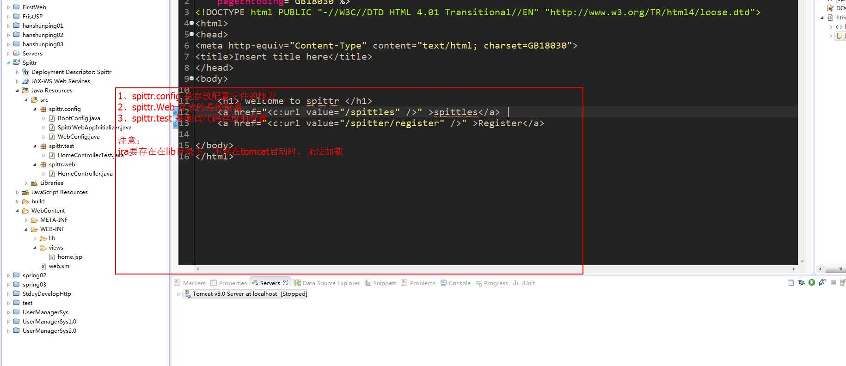846x366 pixels.
Task: Click the Spittr project icon
Action: [x=17, y=62]
